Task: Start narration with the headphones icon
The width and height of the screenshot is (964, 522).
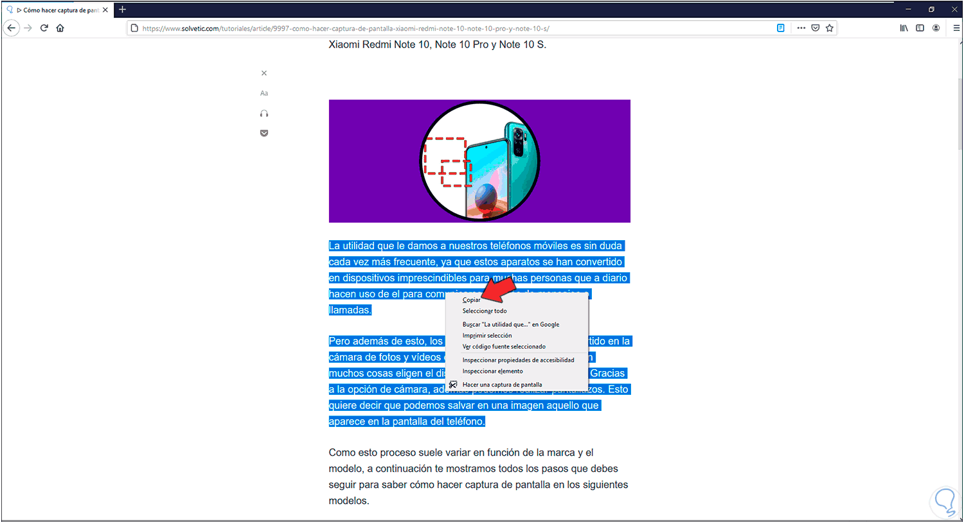Action: (264, 114)
